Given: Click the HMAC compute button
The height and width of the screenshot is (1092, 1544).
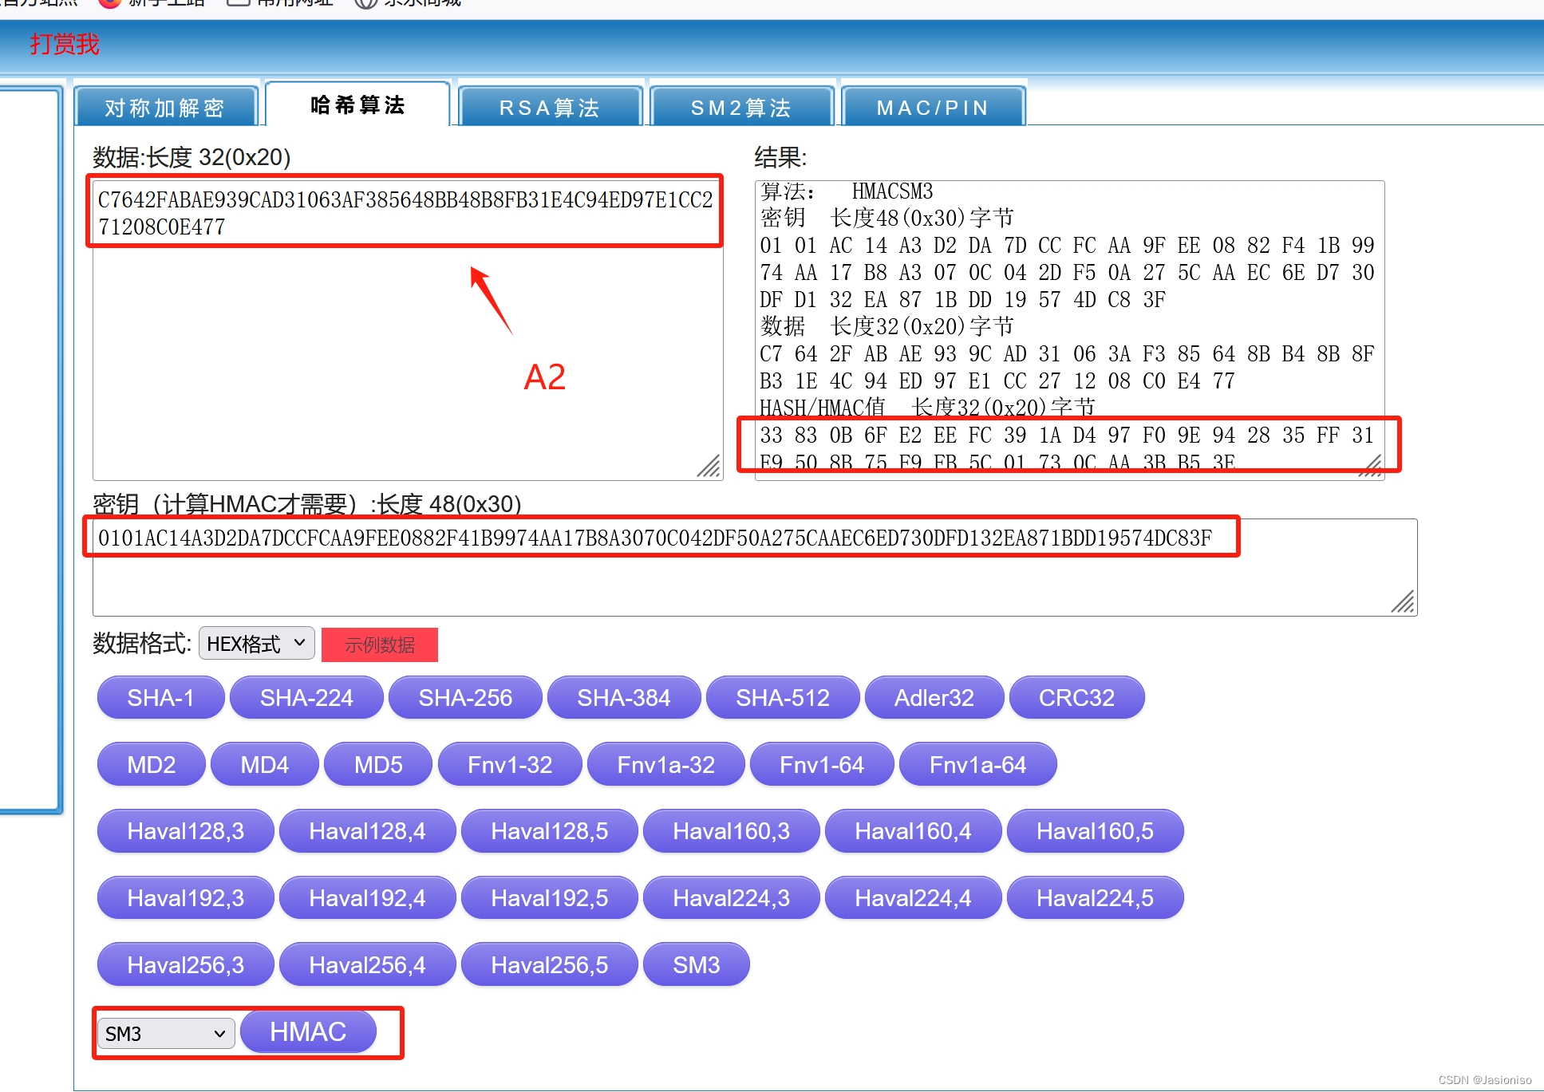Looking at the screenshot, I should 308,1031.
